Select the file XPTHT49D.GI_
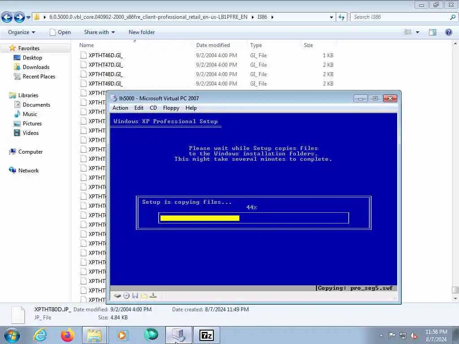This screenshot has width=459, height=344. pyautogui.click(x=106, y=83)
